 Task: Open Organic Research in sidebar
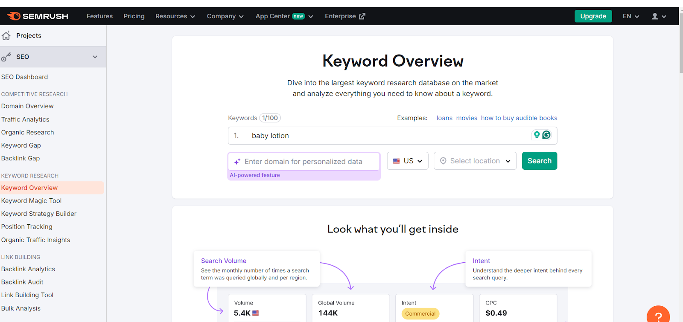click(x=27, y=132)
